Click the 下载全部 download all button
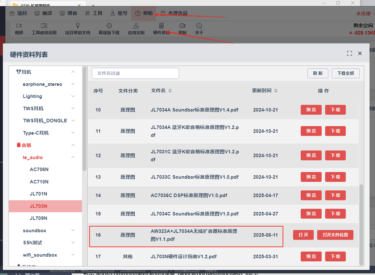The image size is (375, 275). [x=345, y=73]
